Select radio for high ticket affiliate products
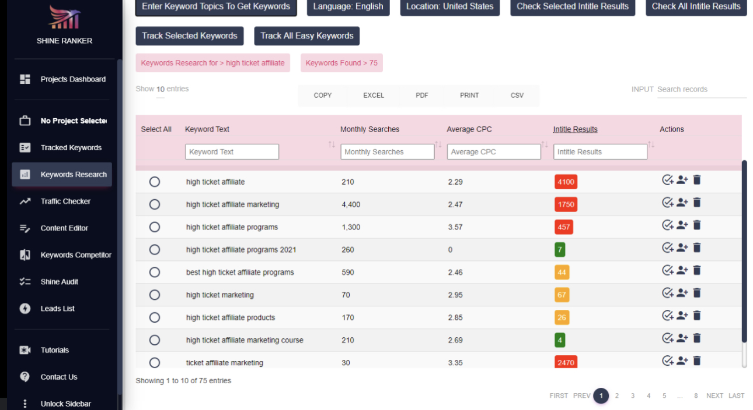The height and width of the screenshot is (410, 753). 155,317
